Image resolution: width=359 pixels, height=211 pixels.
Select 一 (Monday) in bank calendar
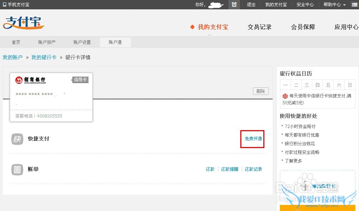pos(285,85)
